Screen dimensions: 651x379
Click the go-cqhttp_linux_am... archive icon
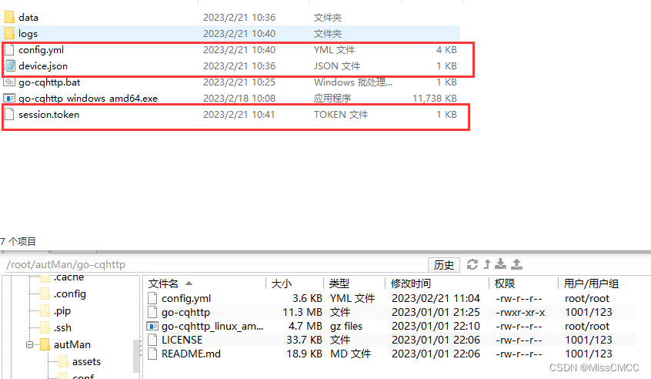152,326
